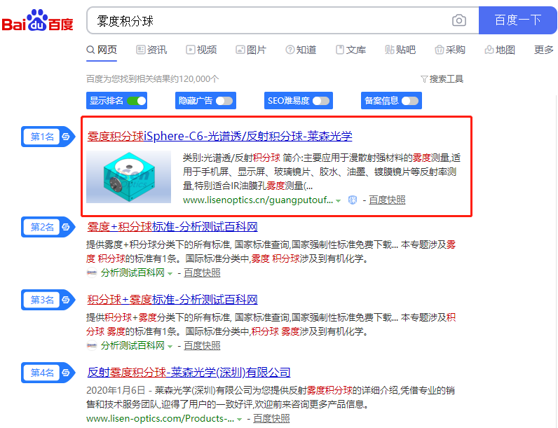Open the 地图 tab

[x=500, y=50]
